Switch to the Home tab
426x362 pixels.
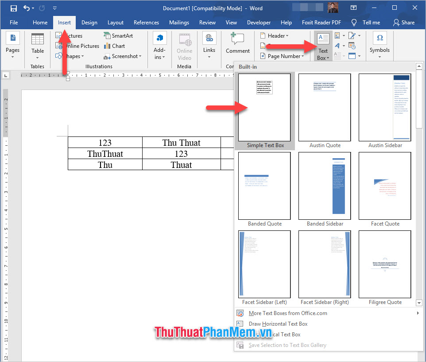[x=40, y=23]
